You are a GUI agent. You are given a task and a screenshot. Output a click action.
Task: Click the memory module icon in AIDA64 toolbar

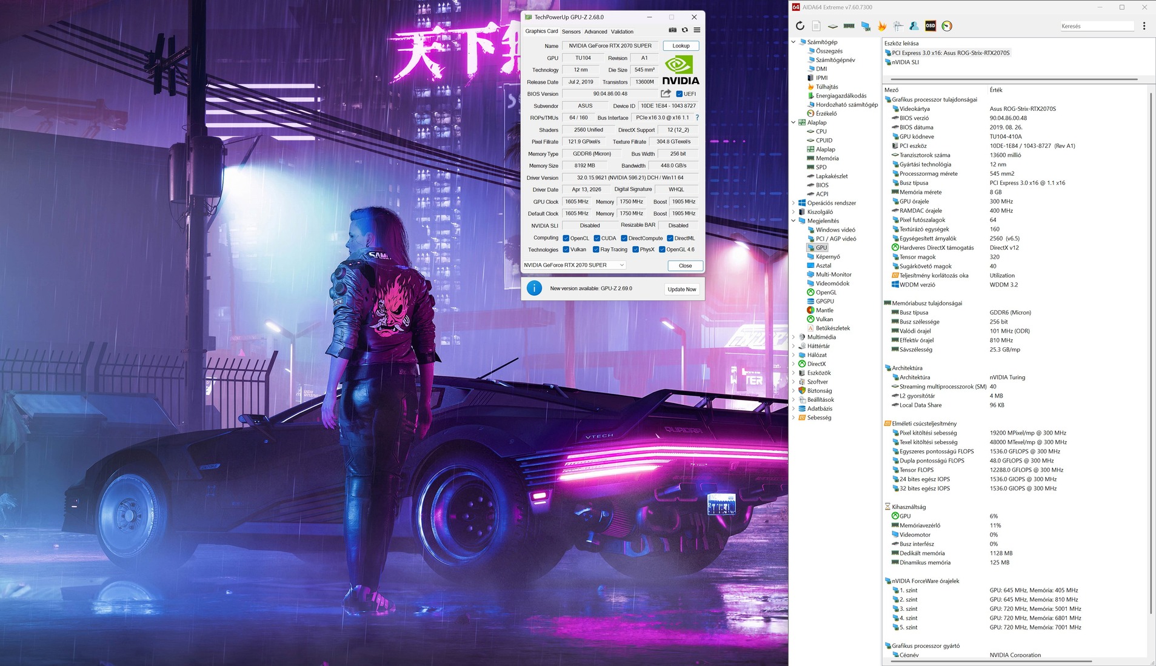849,26
